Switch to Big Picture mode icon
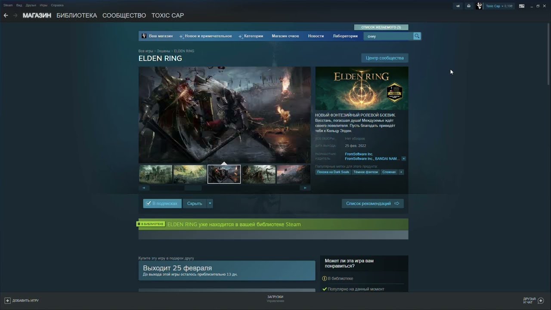 pyautogui.click(x=522, y=6)
